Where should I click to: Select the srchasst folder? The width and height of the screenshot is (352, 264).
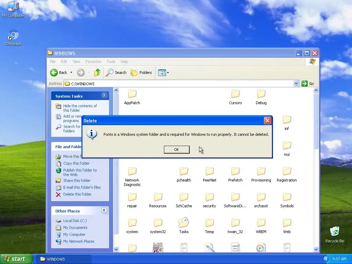coord(261,200)
